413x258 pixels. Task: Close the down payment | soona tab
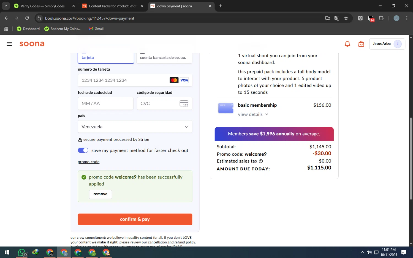[210, 6]
